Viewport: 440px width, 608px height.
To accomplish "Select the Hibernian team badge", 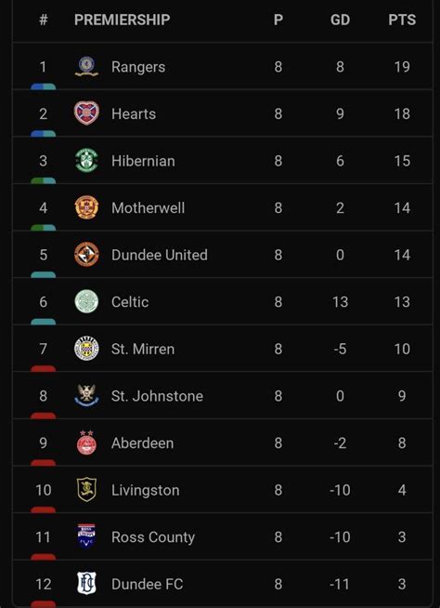I will (x=86, y=161).
